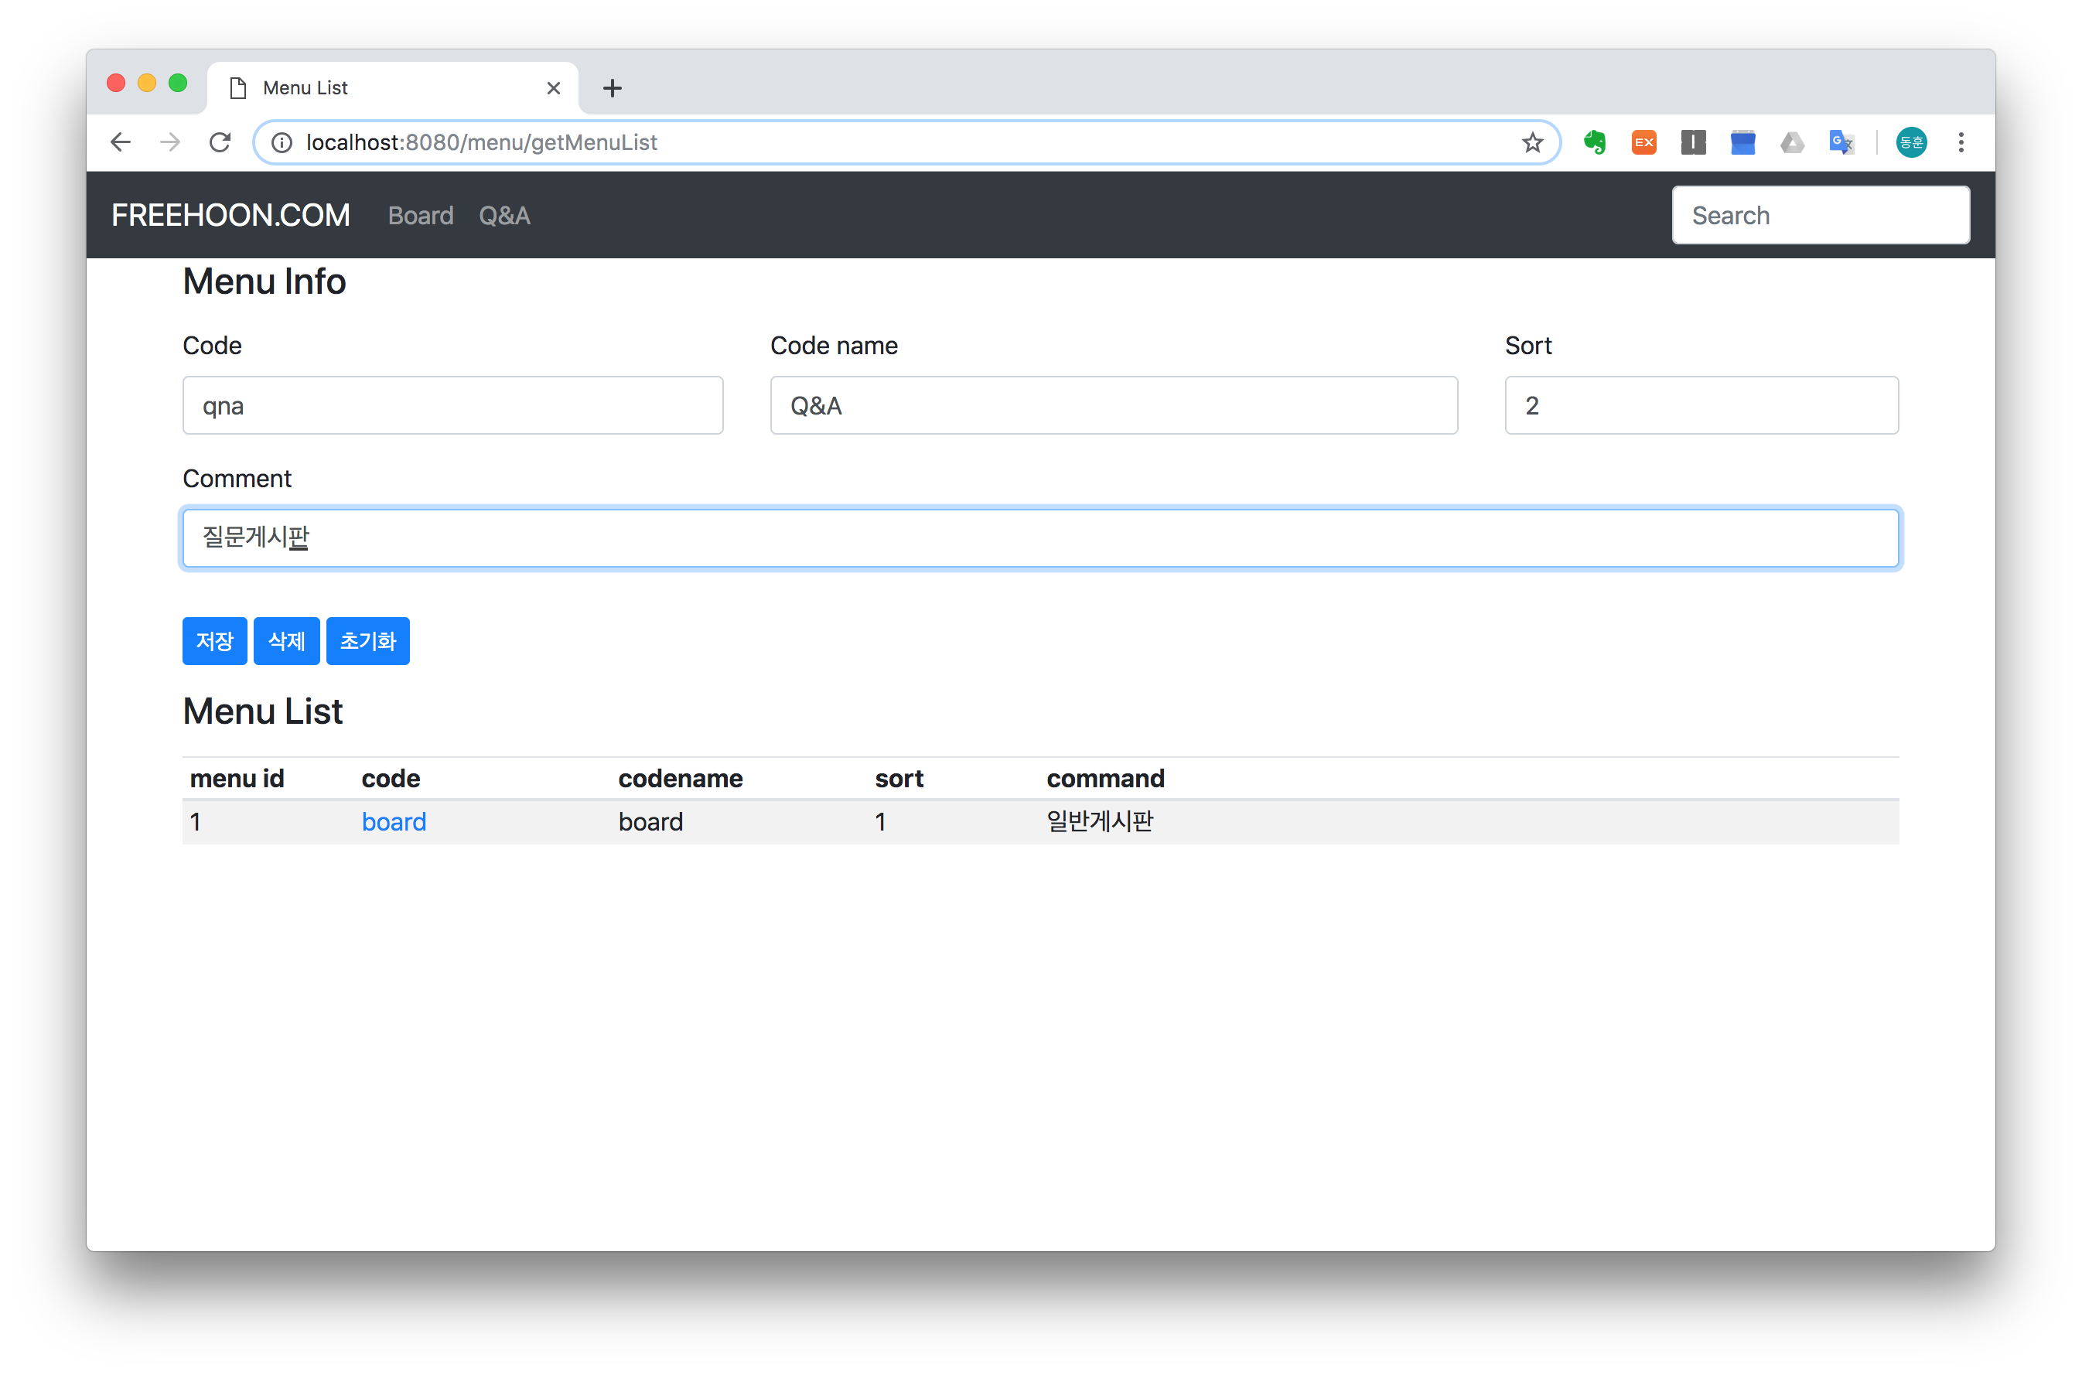Open the user profile avatar
Image resolution: width=2082 pixels, height=1375 pixels.
pyautogui.click(x=1911, y=142)
